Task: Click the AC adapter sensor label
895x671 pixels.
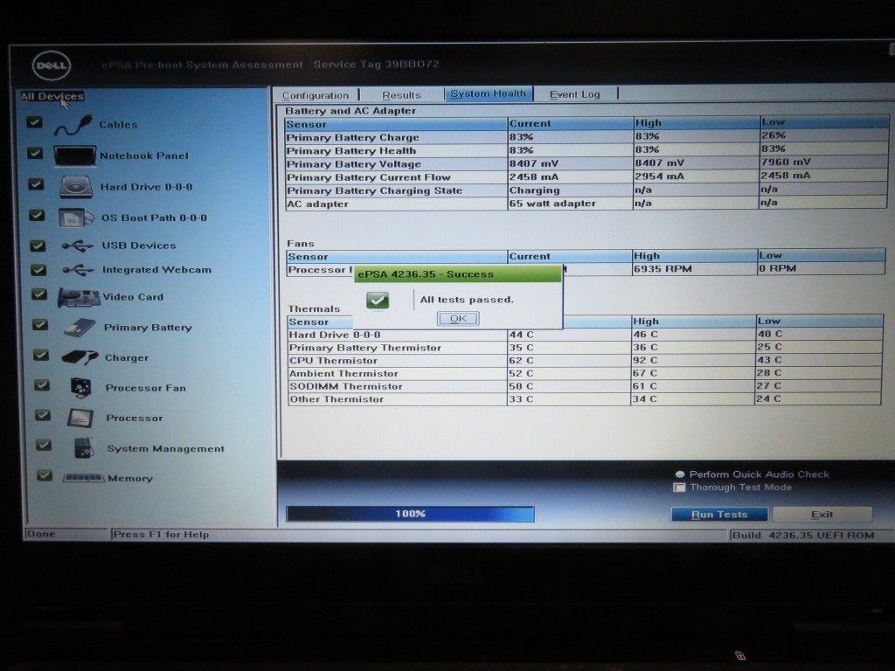Action: (317, 204)
